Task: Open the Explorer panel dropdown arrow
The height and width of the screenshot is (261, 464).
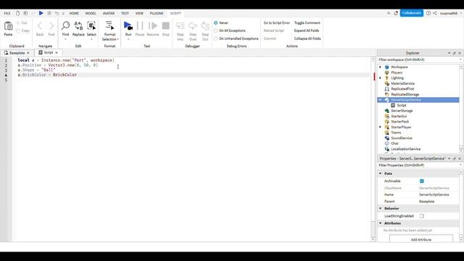Action: click(449, 53)
